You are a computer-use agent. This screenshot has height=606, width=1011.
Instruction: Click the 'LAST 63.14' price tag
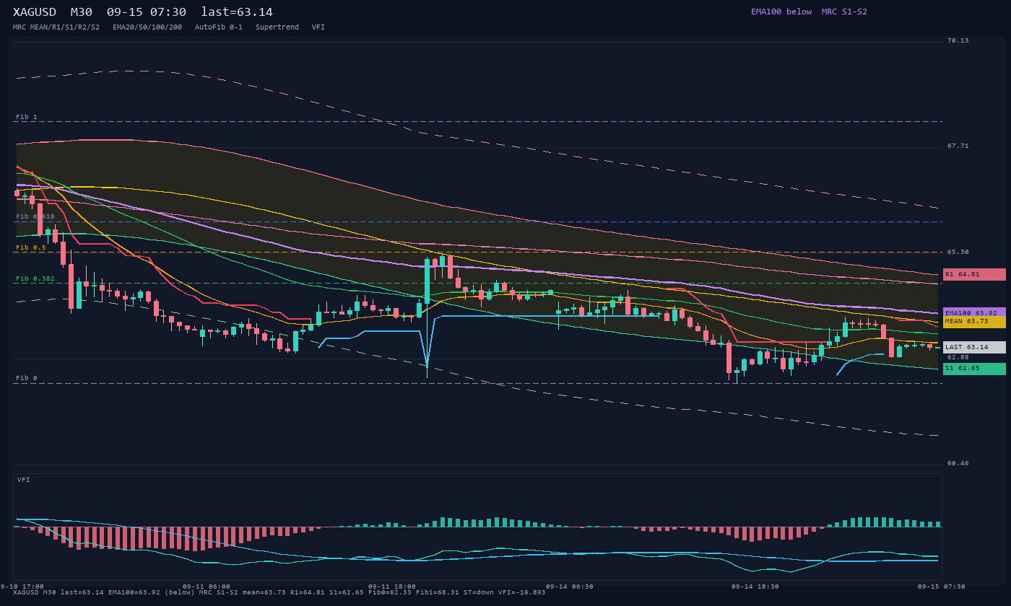coord(974,347)
